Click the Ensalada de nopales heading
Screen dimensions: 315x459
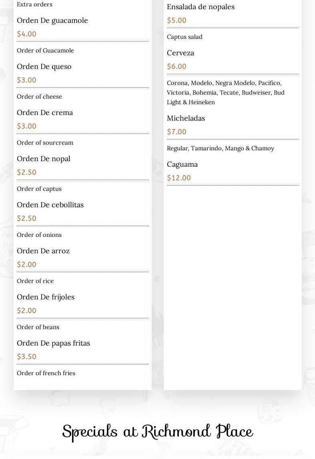(x=201, y=7)
